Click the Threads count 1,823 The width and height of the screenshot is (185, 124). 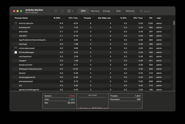click(138, 96)
